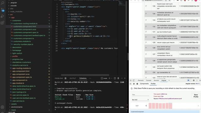This screenshot has height=113, width=201.
Task: Open customers.component.ts file
Action: coord(24,38)
